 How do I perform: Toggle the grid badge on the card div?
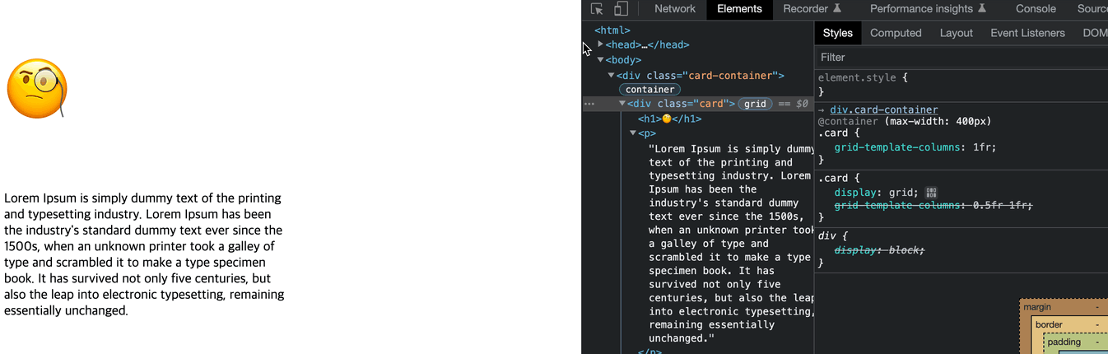click(755, 104)
